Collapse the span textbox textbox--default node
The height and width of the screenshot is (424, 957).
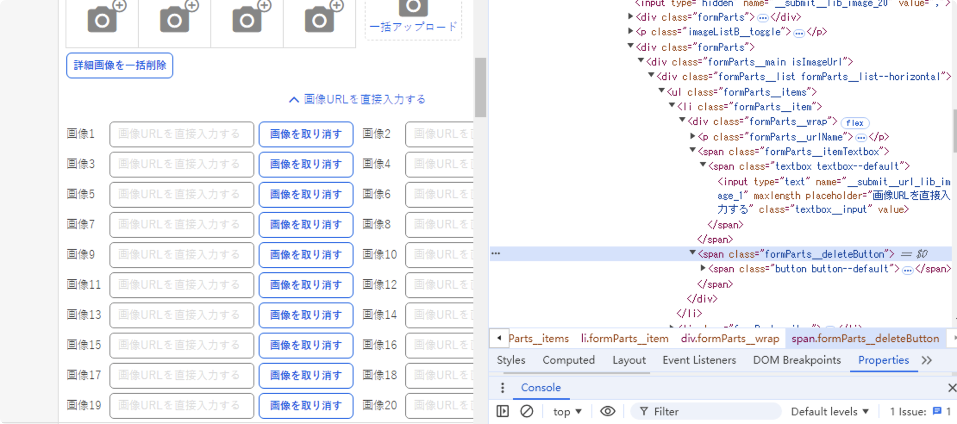click(x=703, y=165)
